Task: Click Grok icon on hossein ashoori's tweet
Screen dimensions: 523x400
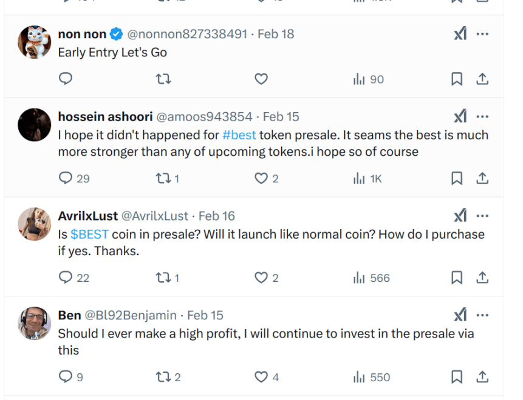Action: pos(460,116)
